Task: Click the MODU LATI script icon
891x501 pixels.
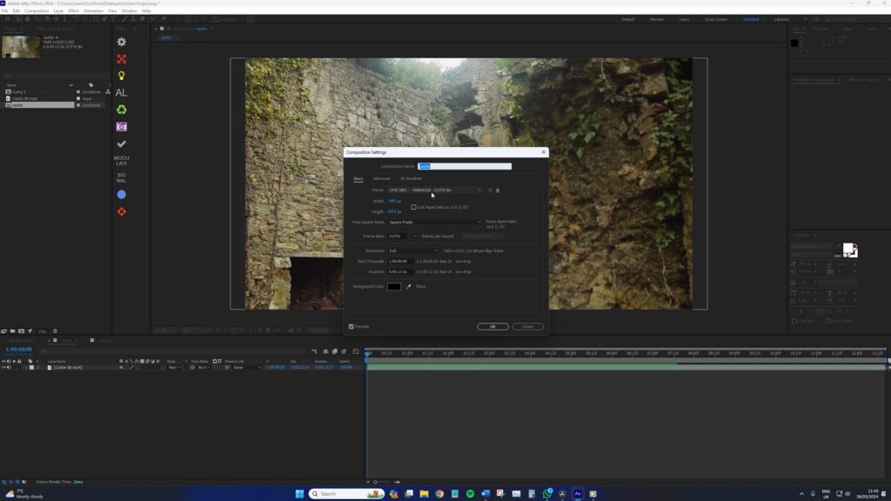Action: point(121,161)
